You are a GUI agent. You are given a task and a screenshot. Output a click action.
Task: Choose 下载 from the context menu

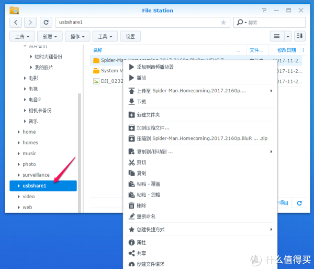pyautogui.click(x=141, y=101)
